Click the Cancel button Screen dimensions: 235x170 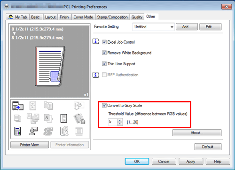pos(164,161)
